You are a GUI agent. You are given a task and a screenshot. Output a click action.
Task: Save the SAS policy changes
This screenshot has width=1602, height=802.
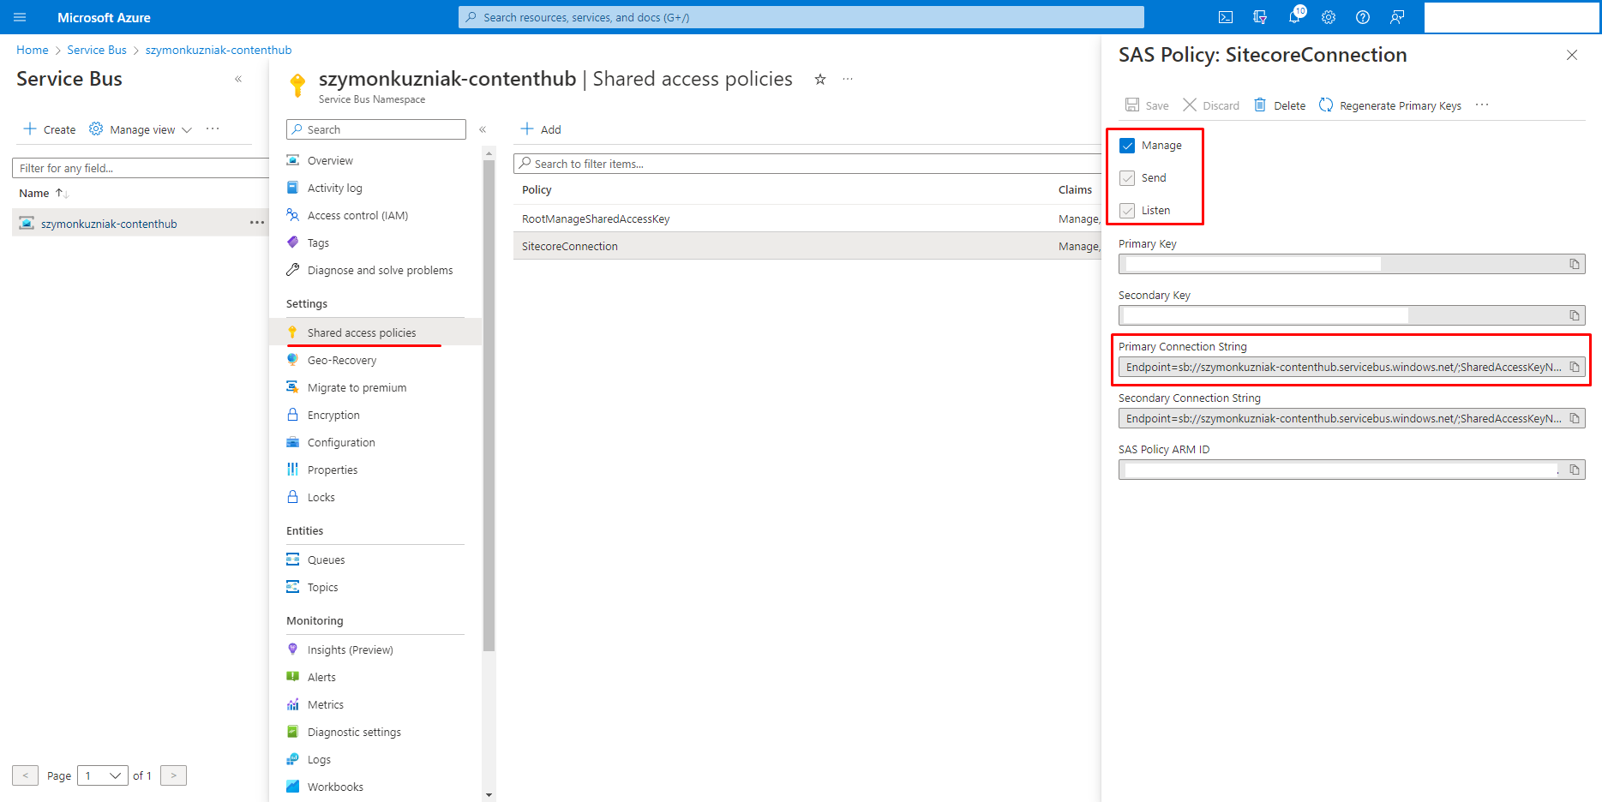(1147, 105)
